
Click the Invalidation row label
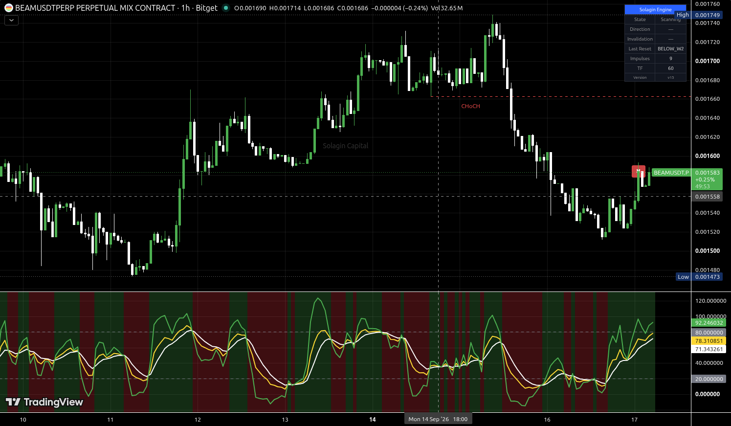(640, 39)
